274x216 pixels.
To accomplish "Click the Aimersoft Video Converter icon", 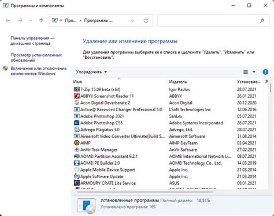I will pyautogui.click(x=77, y=137).
